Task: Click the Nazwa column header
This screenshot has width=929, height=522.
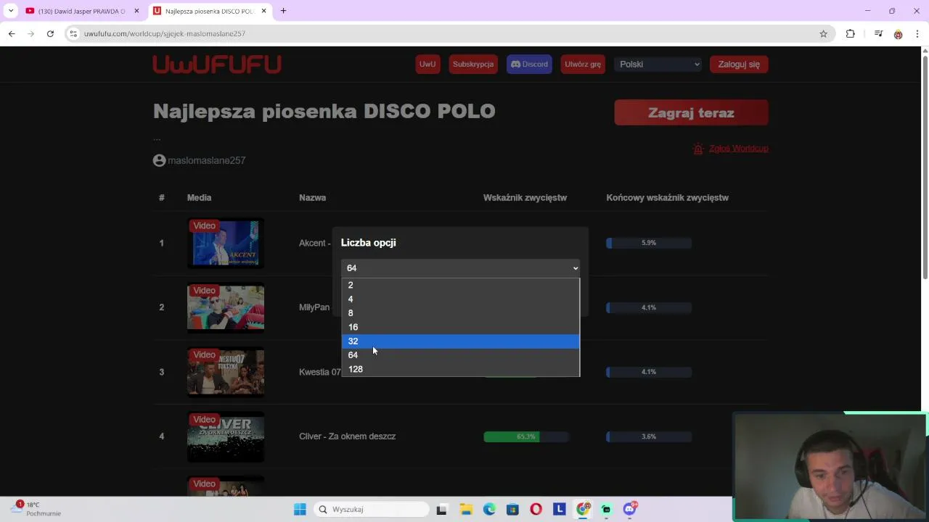Action: tap(312, 197)
